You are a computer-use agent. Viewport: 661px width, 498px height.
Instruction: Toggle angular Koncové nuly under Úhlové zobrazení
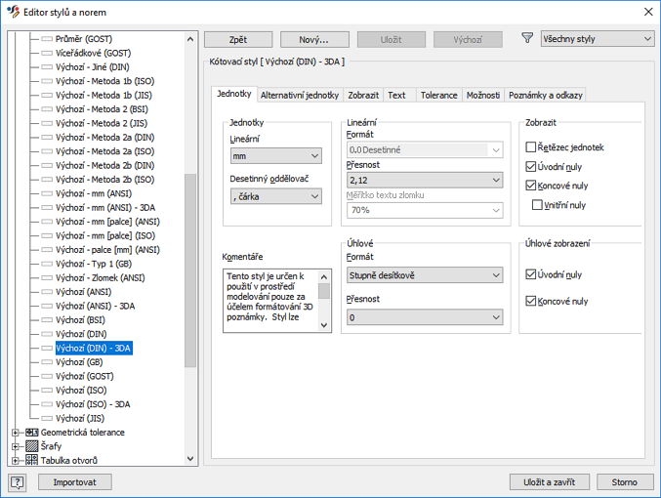[x=531, y=301]
